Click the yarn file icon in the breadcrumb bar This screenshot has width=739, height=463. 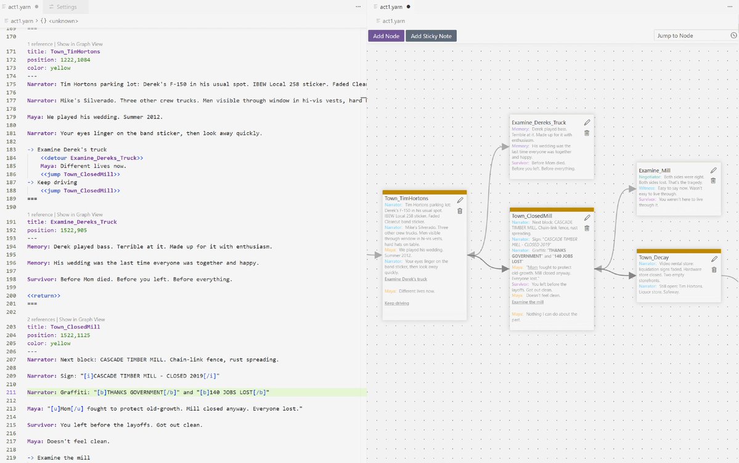(x=6, y=20)
